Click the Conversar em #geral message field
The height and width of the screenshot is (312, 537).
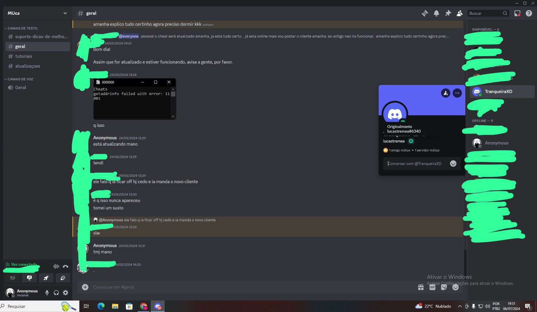coord(243,287)
